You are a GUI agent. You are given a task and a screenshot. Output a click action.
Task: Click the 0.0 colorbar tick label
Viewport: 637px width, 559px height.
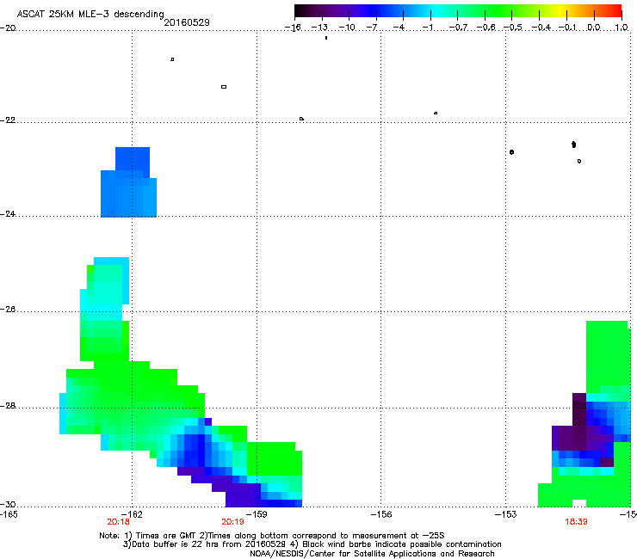tap(594, 28)
